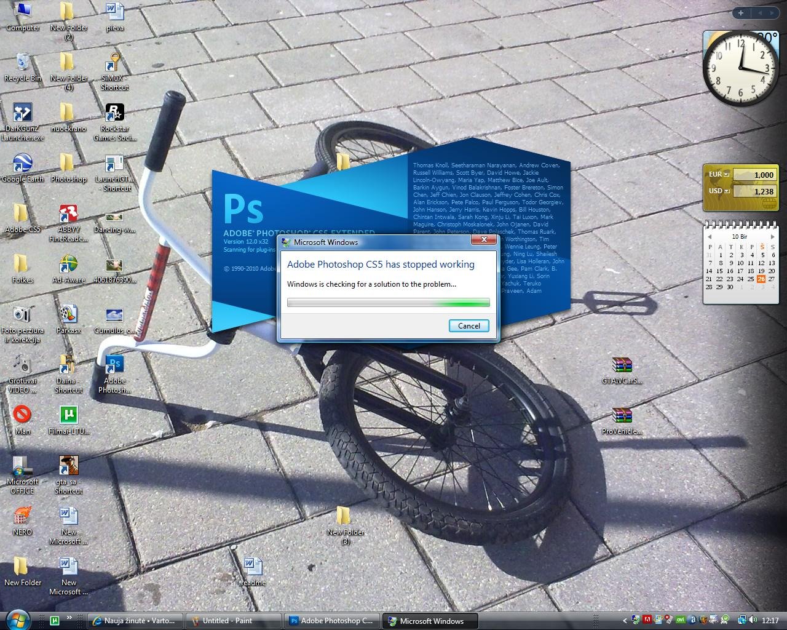Open the readme document on the desktop

pyautogui.click(x=253, y=567)
